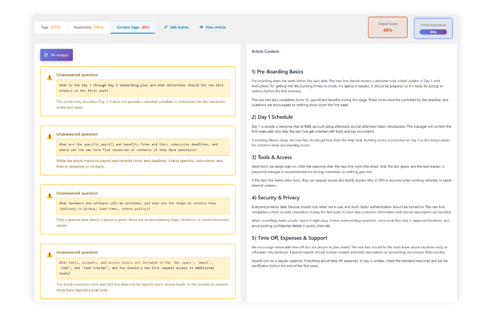Click the Pre-Boarding Basics heading

277,71
